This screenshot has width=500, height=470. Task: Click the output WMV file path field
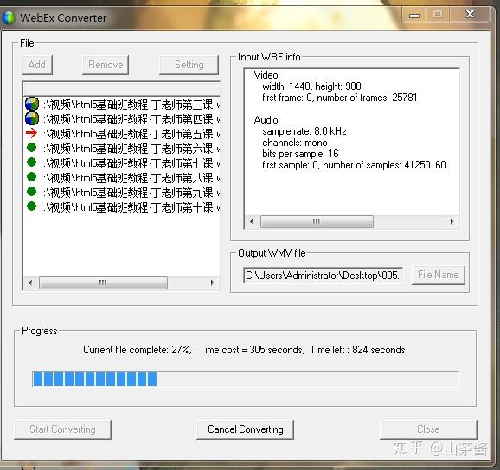323,275
